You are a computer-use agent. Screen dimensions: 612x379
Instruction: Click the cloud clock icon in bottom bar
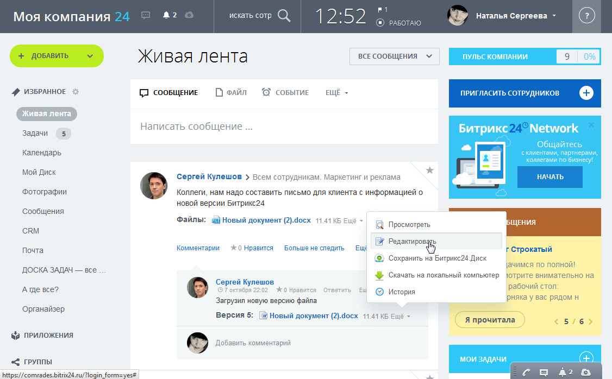[586, 372]
